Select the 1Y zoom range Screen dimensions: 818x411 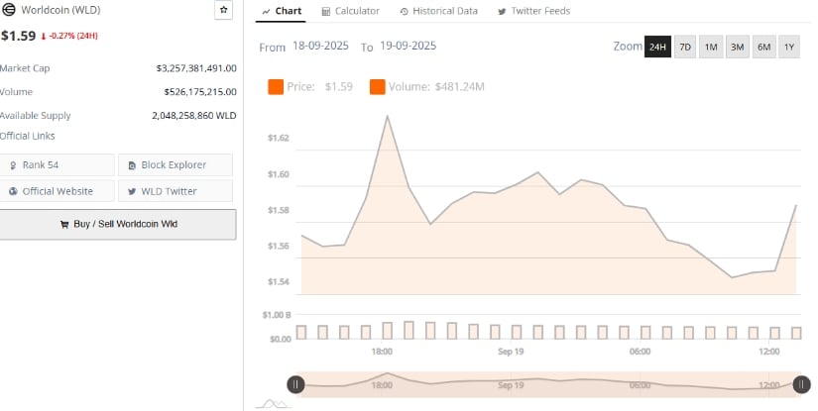click(789, 47)
